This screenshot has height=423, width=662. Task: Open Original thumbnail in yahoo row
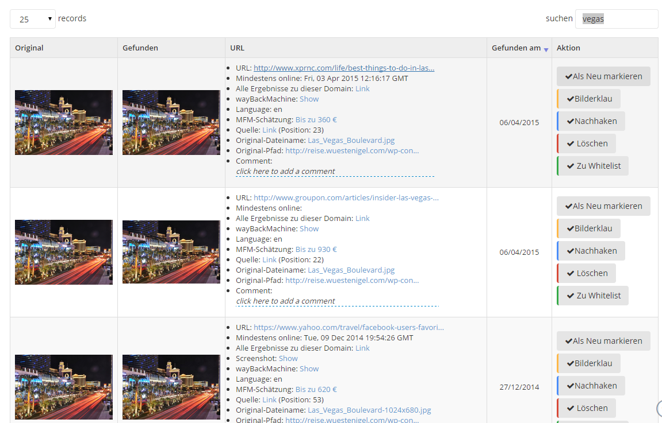point(64,387)
